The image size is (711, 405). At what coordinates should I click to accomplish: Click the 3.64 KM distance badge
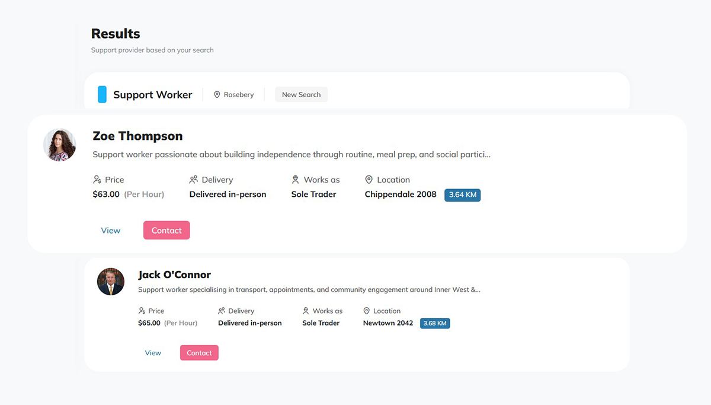pos(462,194)
